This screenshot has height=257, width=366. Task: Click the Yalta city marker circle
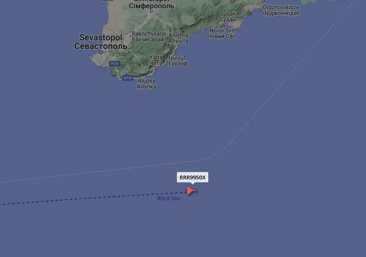pyautogui.click(x=156, y=68)
